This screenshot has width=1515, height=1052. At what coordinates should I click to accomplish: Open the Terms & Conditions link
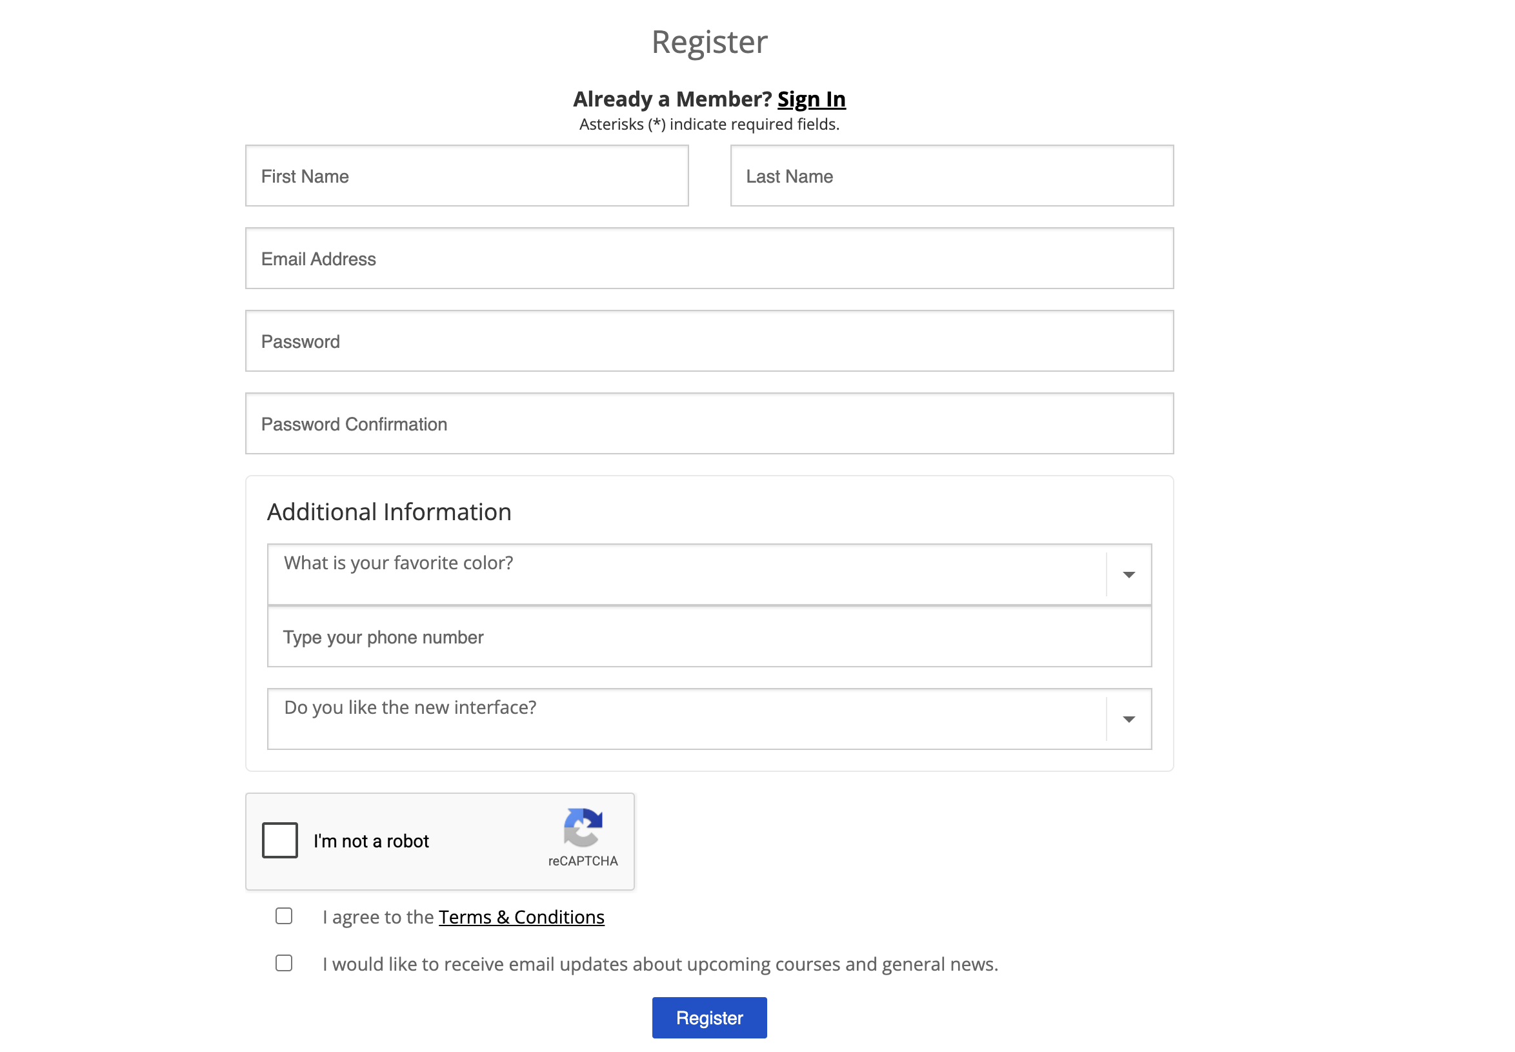(x=521, y=917)
